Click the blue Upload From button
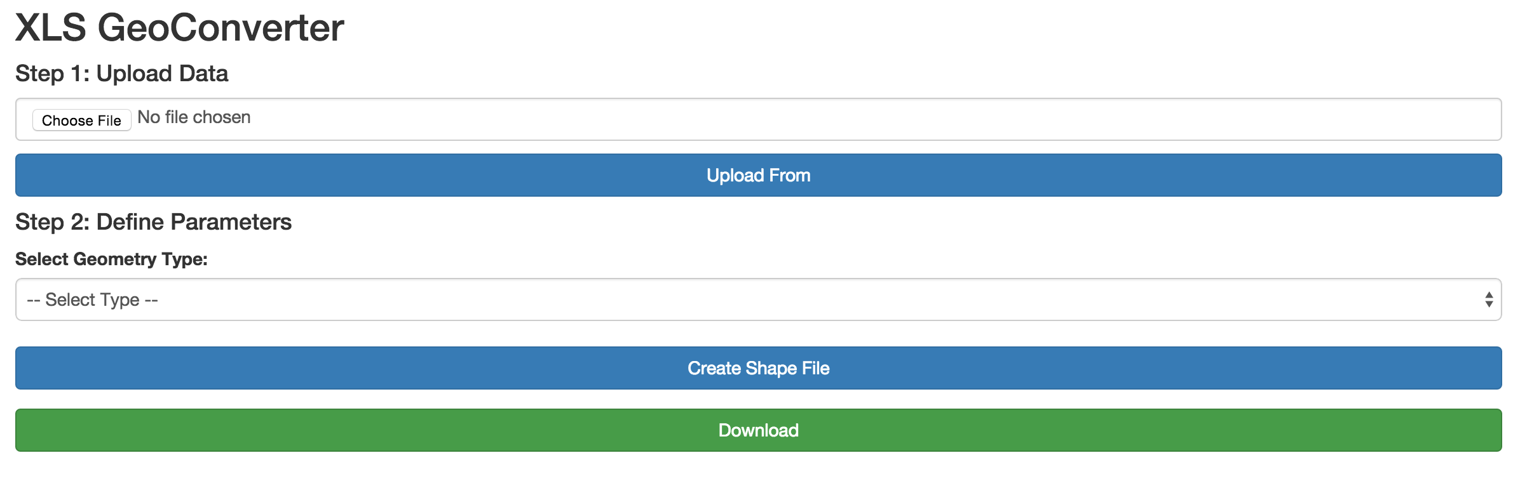 pos(758,175)
